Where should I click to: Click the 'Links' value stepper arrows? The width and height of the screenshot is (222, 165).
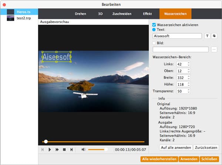pos(189,64)
